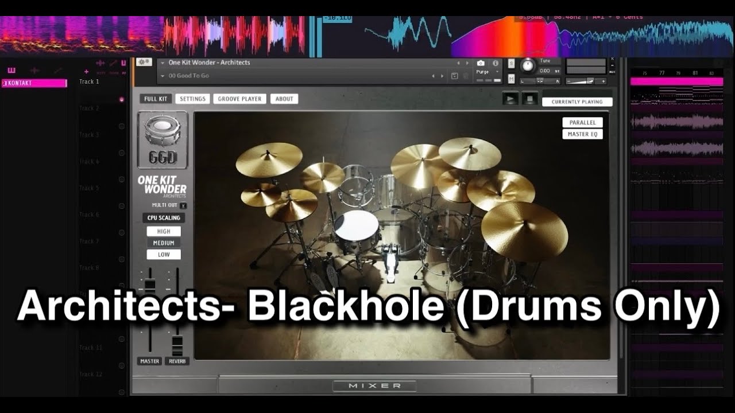Open the ABOUT tab
735x413 pixels.
click(284, 99)
